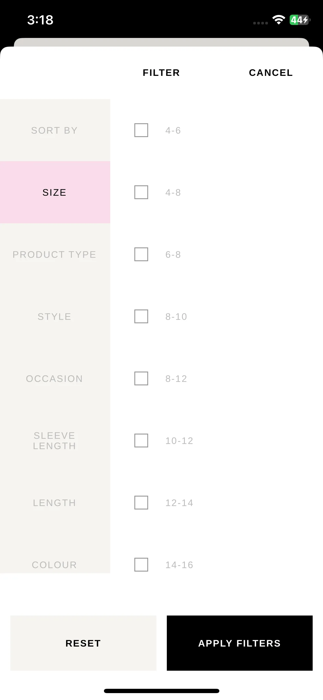Open the Sort By filter category
Screen dimensions: 323x700
coord(55,130)
